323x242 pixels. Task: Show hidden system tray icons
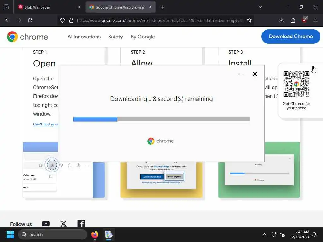[264, 234]
